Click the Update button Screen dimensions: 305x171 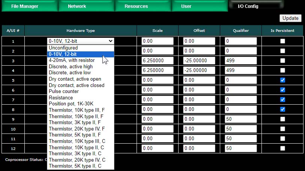290,18
